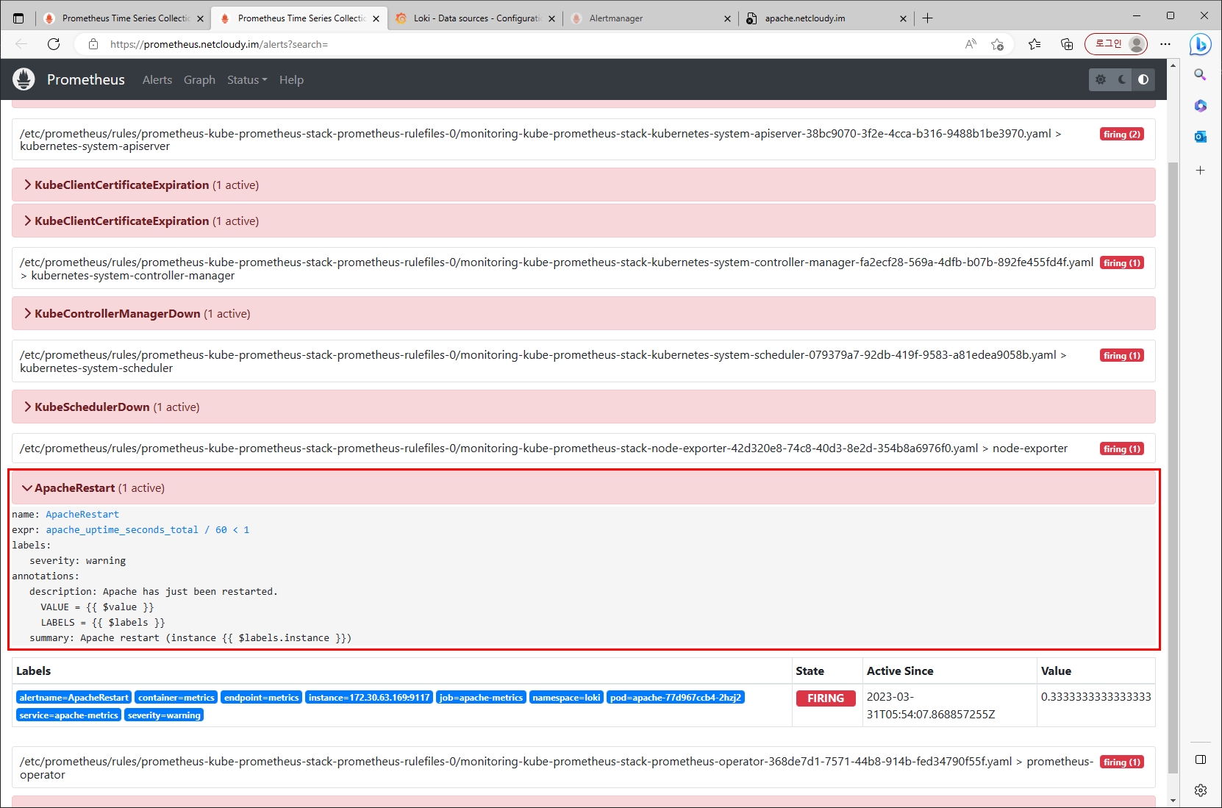The width and height of the screenshot is (1222, 808).
Task: Click the scrollbar down arrow
Action: (1173, 800)
